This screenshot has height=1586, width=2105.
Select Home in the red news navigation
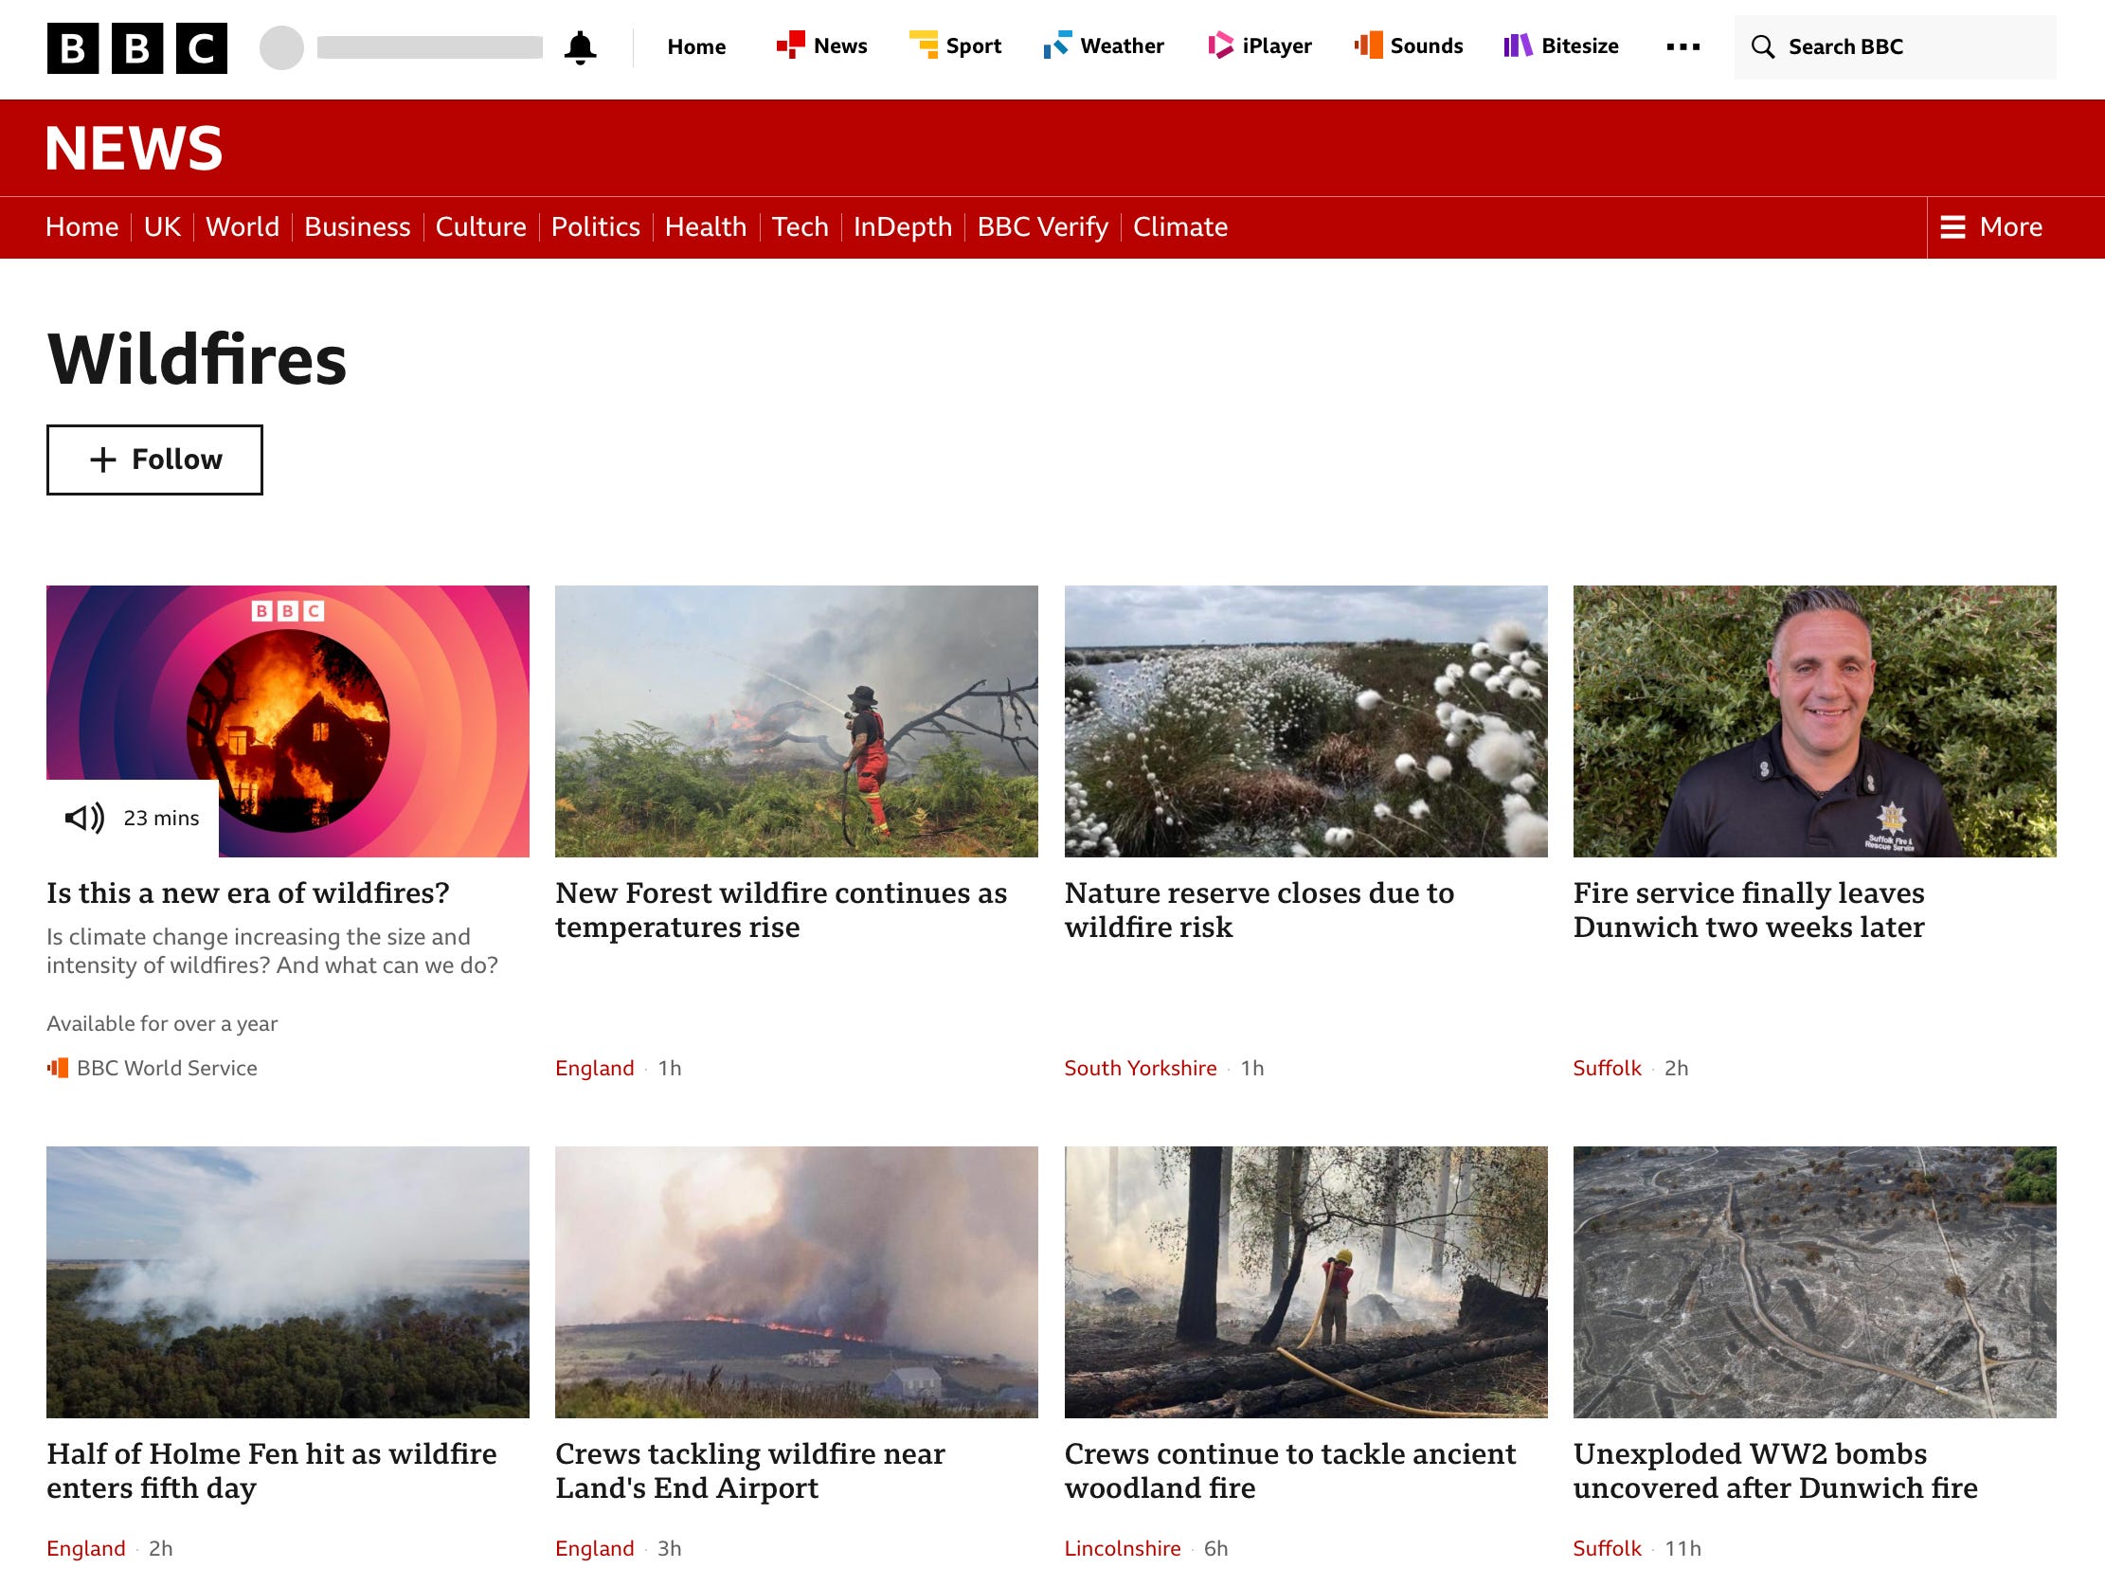[x=81, y=226]
